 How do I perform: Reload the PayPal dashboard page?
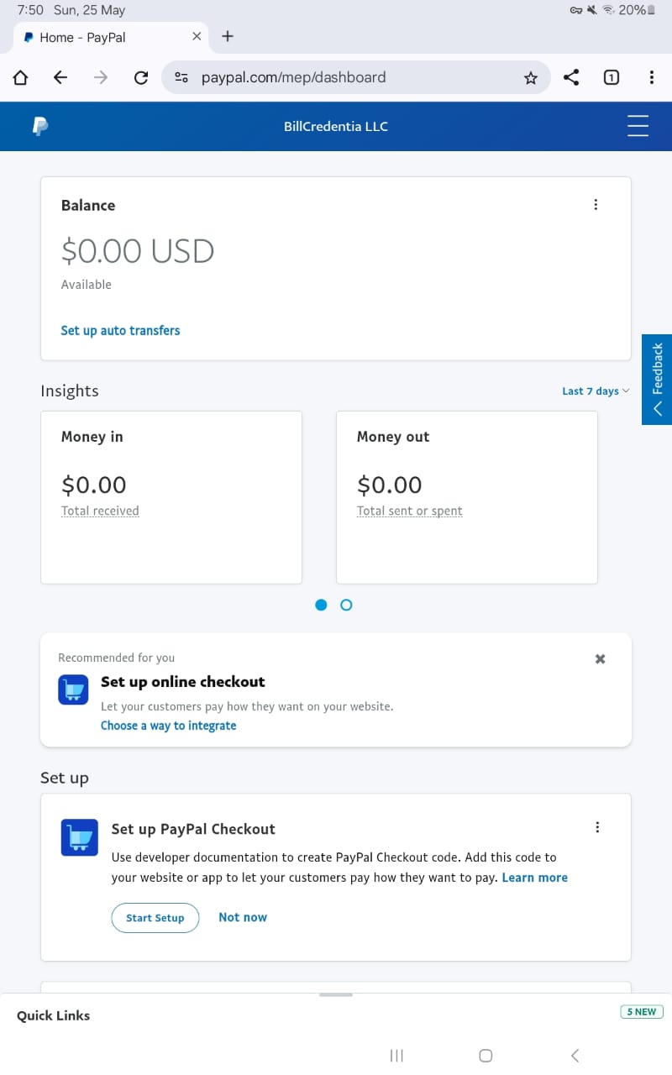[x=141, y=78]
